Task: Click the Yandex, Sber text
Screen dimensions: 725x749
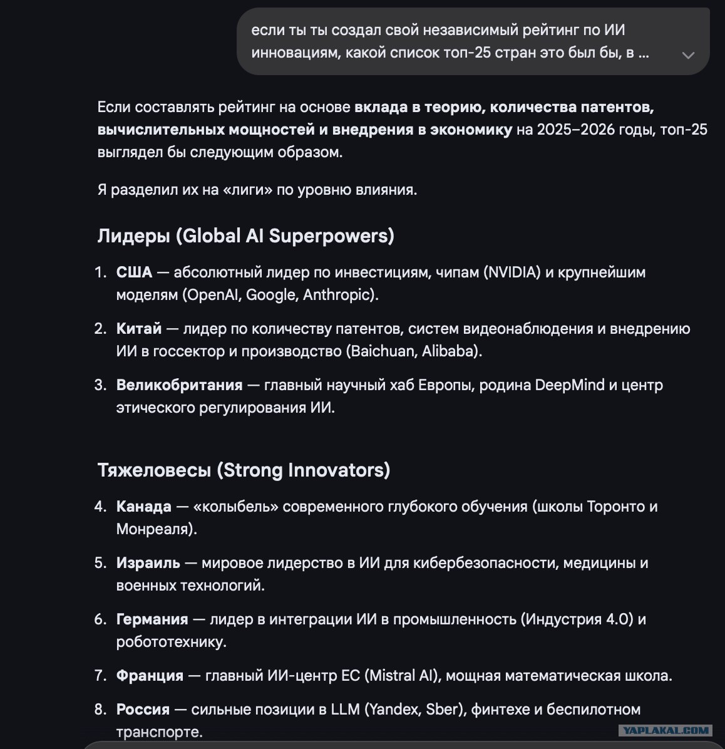Action: click(x=416, y=710)
